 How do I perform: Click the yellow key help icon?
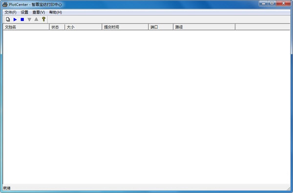[x=43, y=19]
